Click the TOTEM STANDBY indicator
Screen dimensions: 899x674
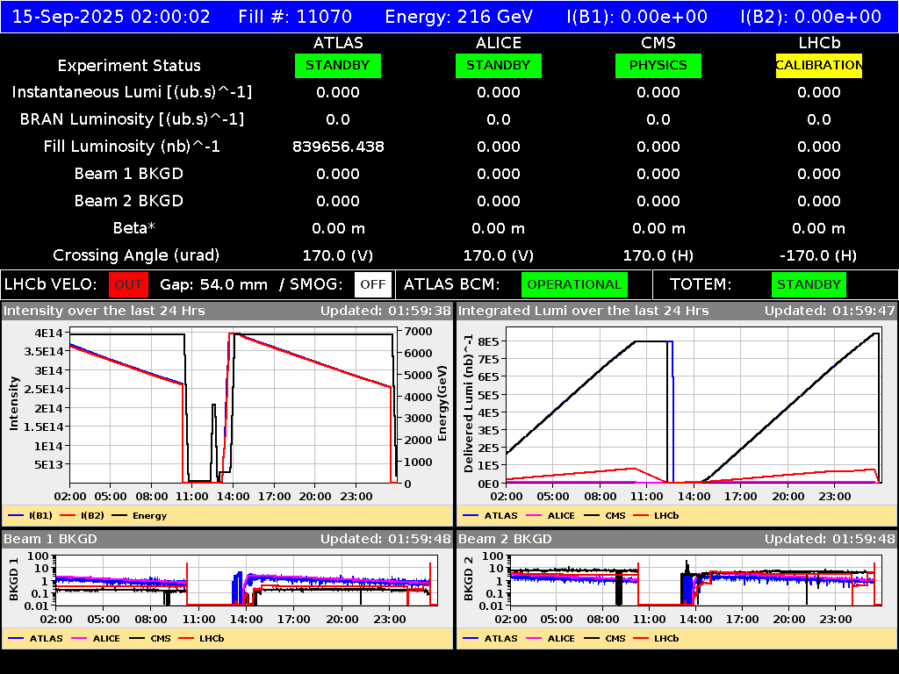(x=809, y=284)
